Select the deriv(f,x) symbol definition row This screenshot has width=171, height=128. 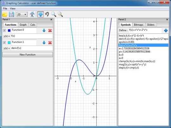(143, 39)
